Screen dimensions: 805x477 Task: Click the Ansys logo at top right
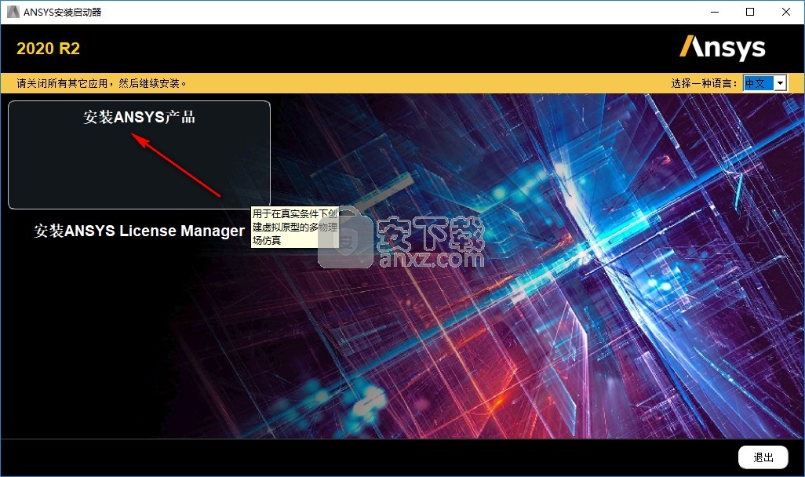click(x=723, y=48)
